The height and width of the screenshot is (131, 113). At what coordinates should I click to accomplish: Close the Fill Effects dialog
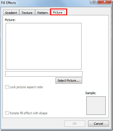(x=105, y=2)
